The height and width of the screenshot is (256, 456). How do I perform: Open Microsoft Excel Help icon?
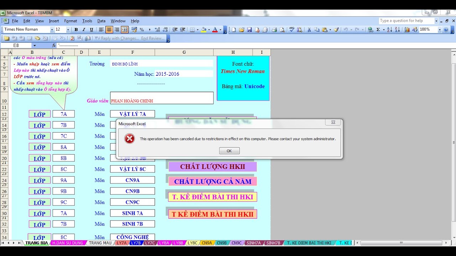[446, 30]
